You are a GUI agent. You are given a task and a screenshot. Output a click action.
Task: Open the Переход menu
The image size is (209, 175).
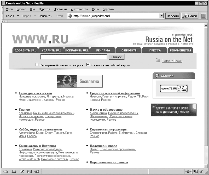pos(44,9)
